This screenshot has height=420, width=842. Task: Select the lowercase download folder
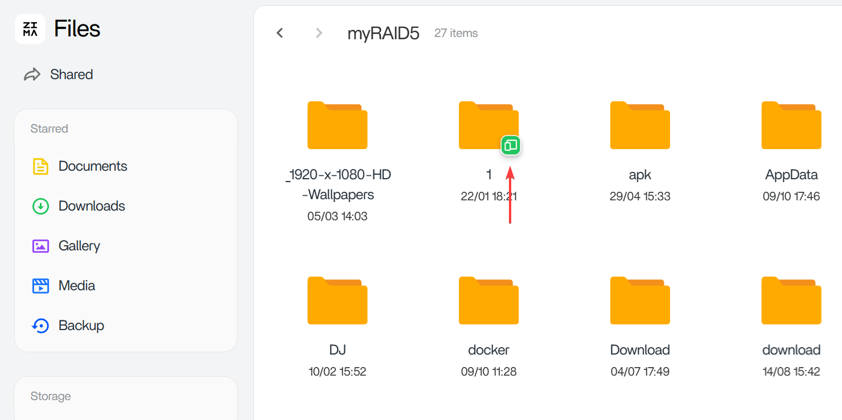791,300
